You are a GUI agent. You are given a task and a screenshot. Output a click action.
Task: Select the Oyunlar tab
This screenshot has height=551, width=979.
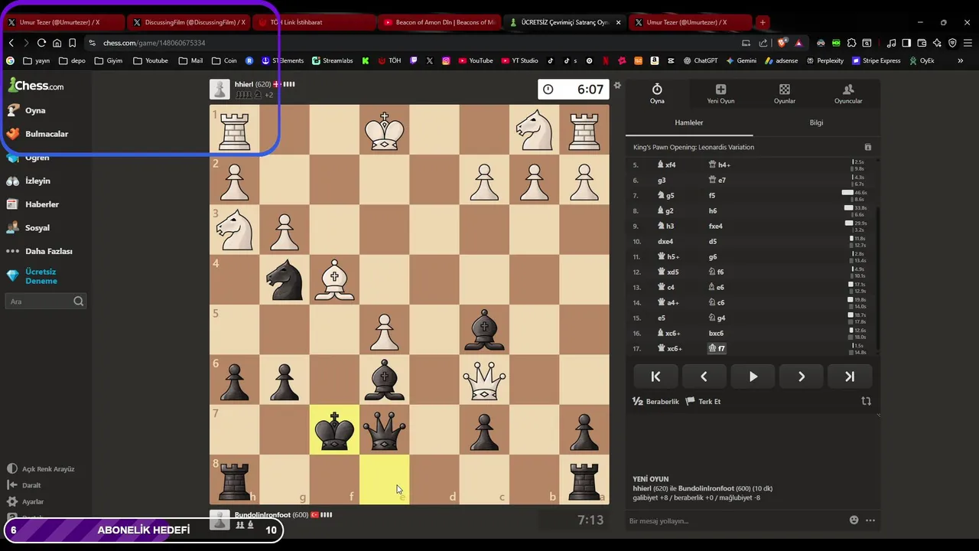(x=784, y=94)
